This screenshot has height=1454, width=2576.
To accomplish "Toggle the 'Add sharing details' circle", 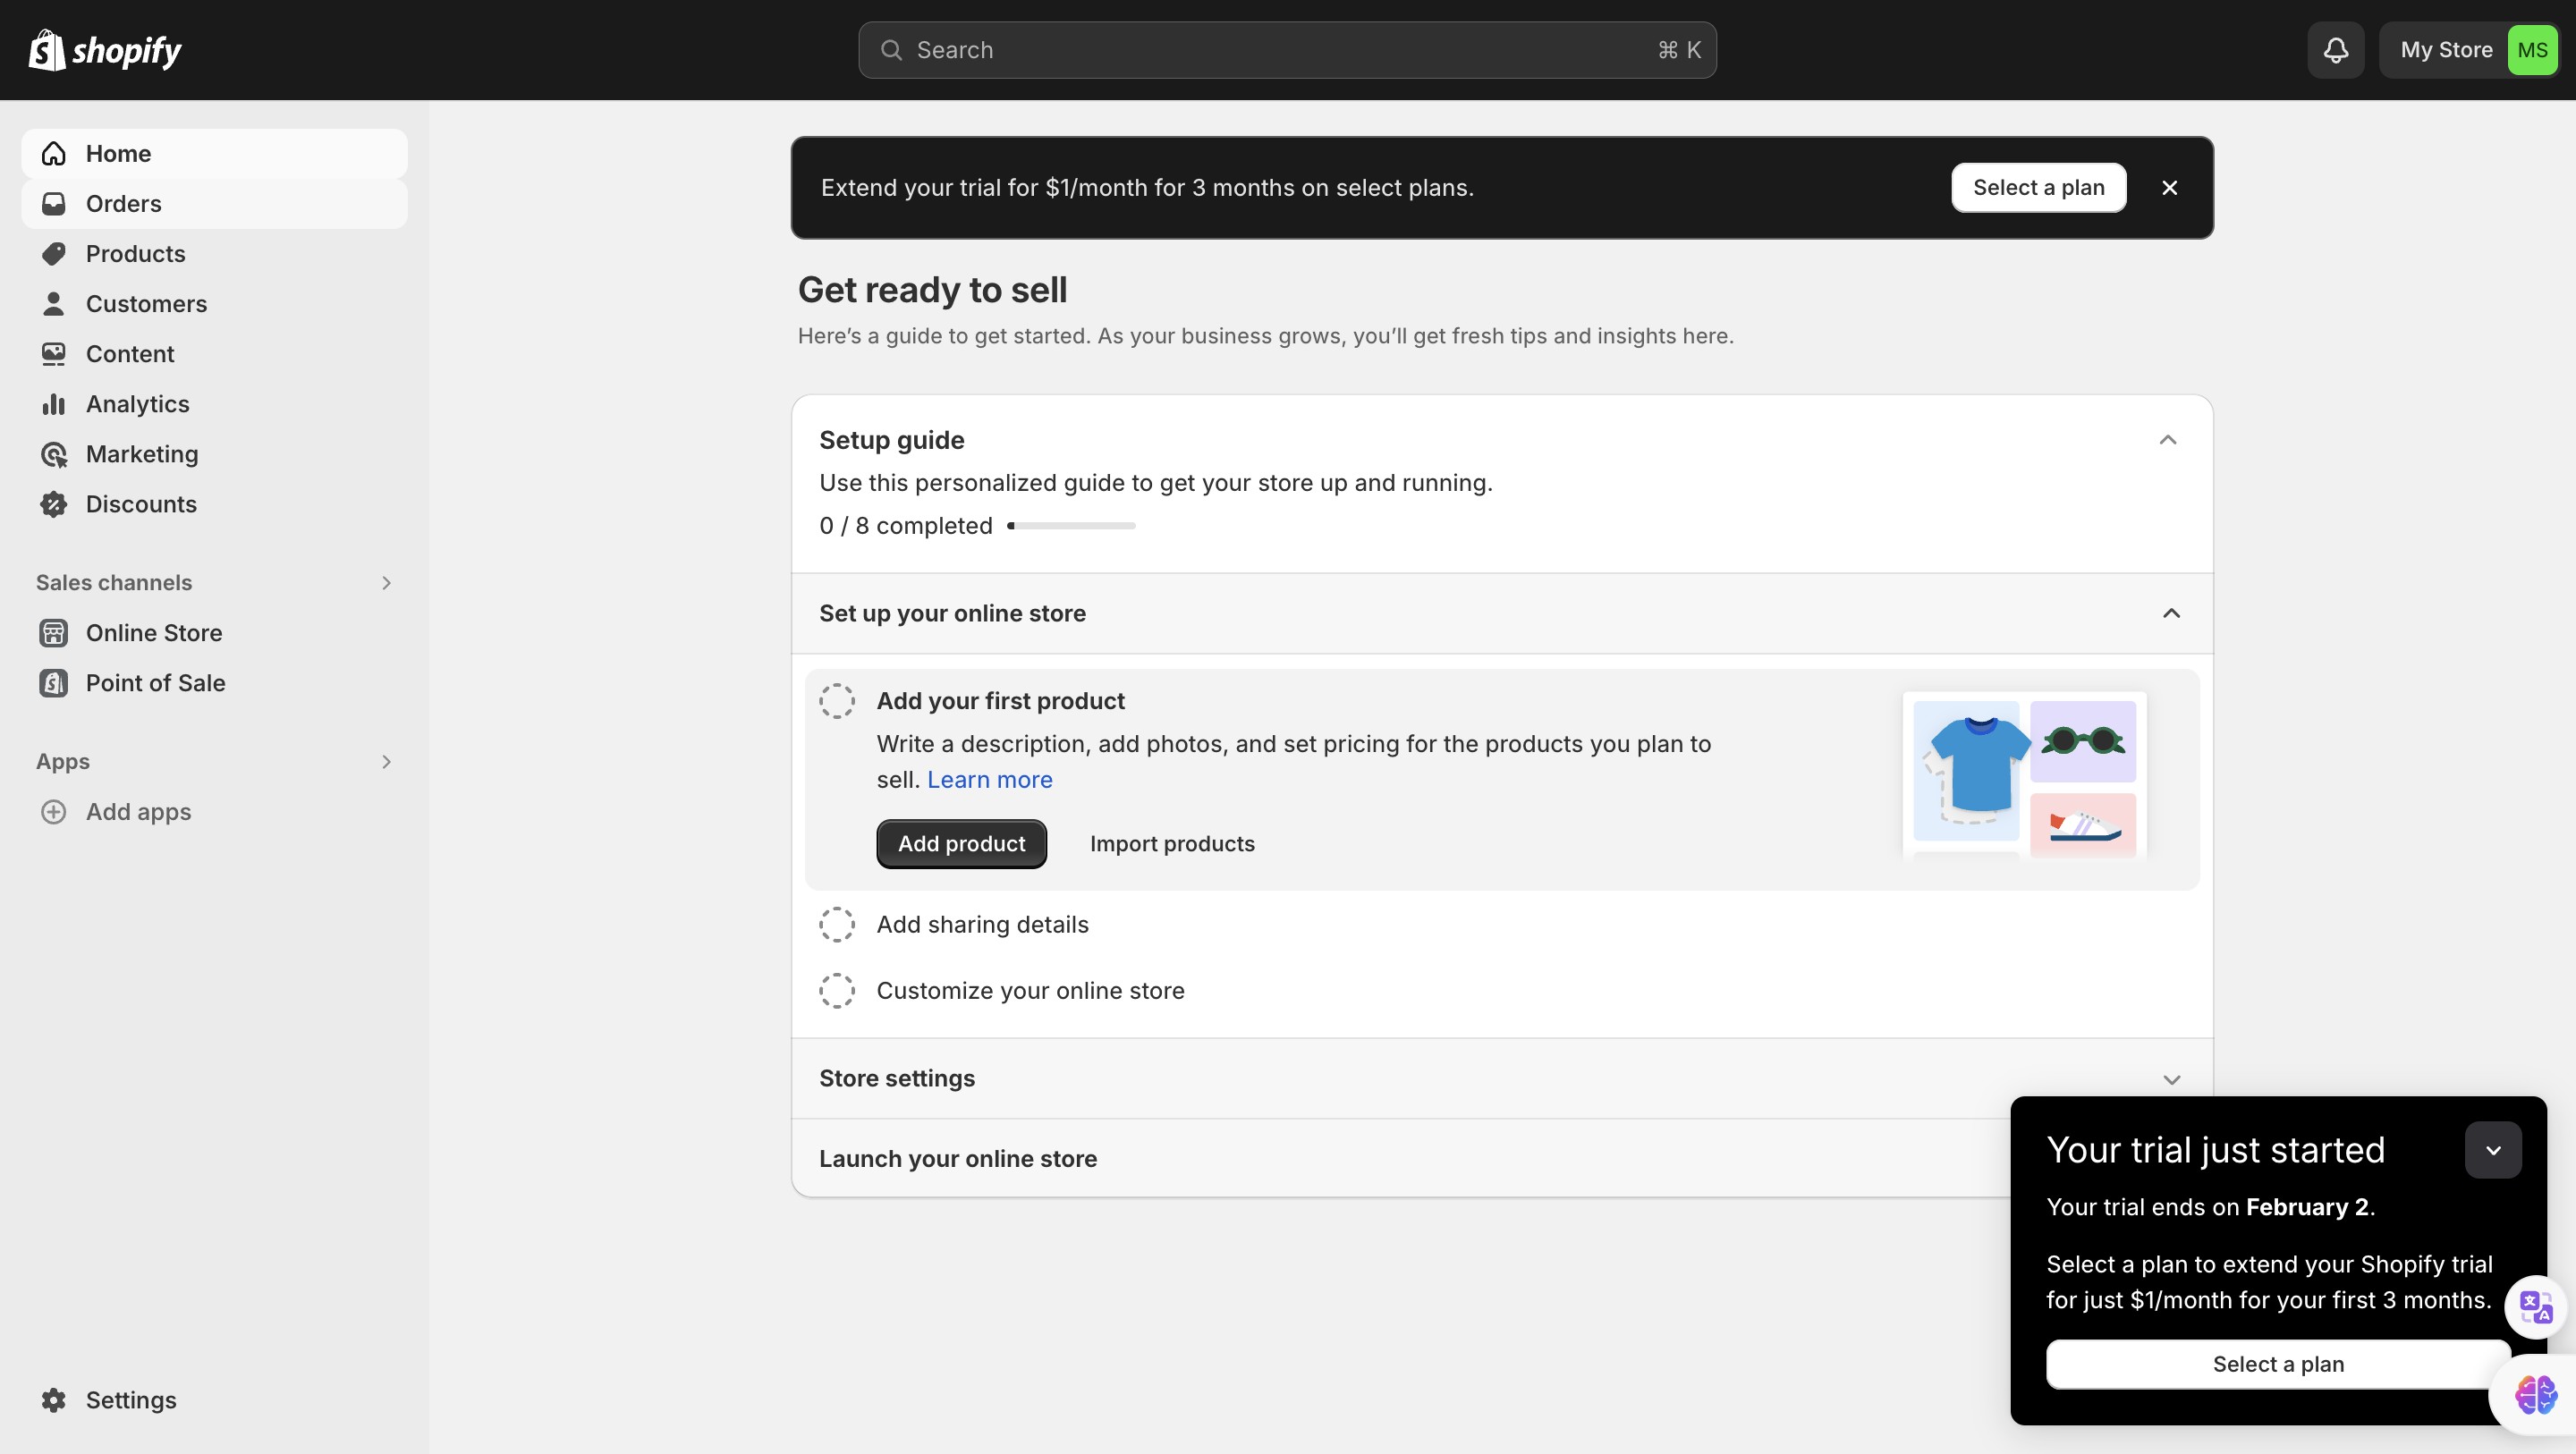I will coord(837,925).
